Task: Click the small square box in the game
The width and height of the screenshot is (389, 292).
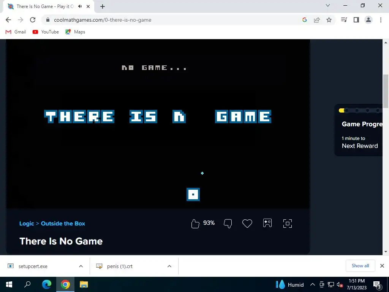Action: (193, 194)
